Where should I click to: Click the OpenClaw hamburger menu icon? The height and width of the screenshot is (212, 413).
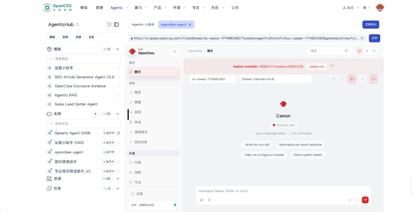tap(175, 52)
